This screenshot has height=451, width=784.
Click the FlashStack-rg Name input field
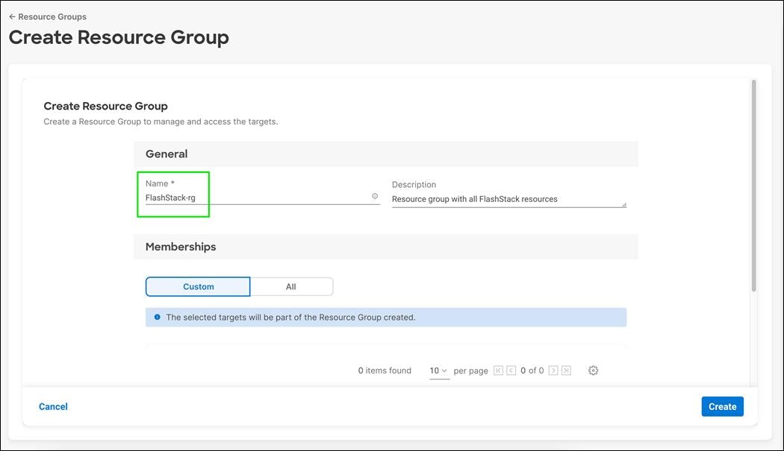(x=224, y=198)
